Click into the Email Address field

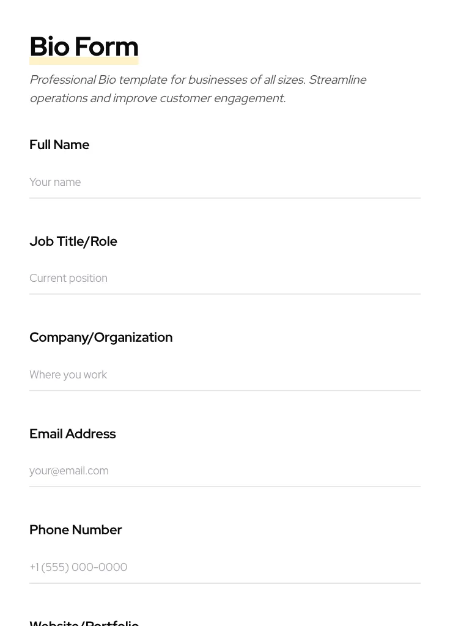tap(224, 471)
